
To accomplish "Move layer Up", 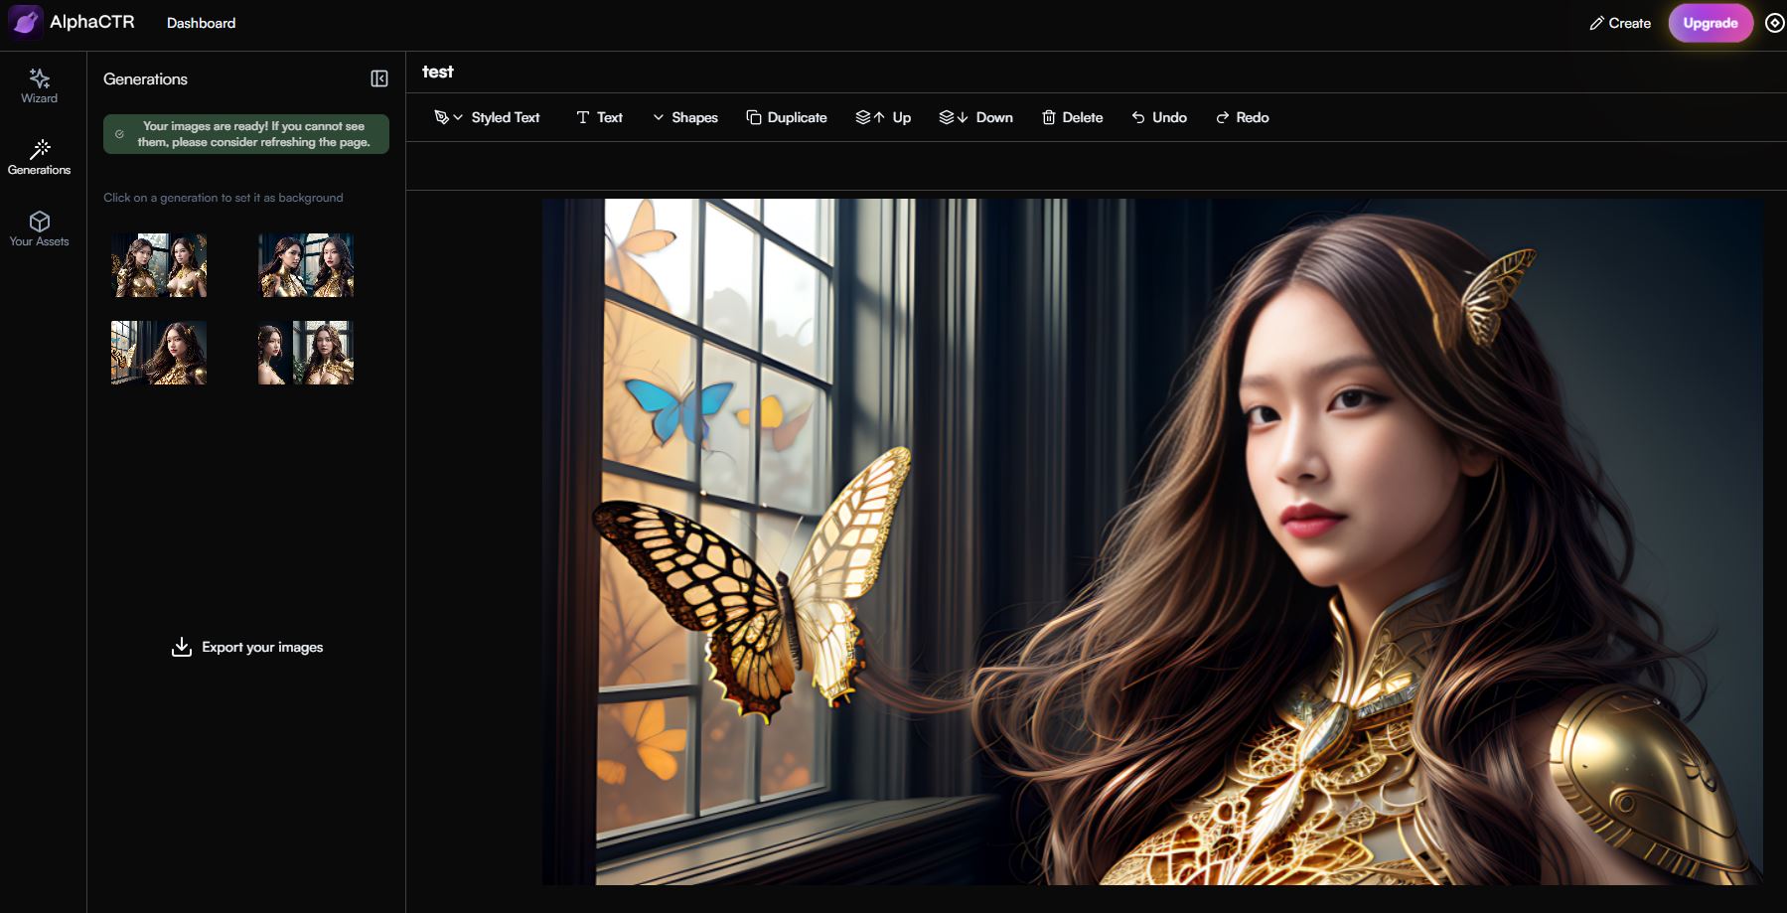I will (883, 117).
